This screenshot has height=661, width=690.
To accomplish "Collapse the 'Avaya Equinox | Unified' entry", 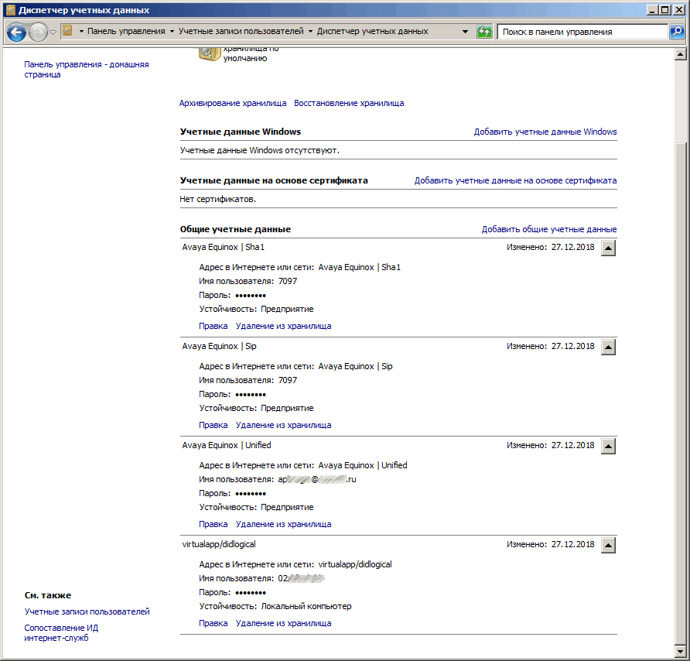I will point(608,446).
